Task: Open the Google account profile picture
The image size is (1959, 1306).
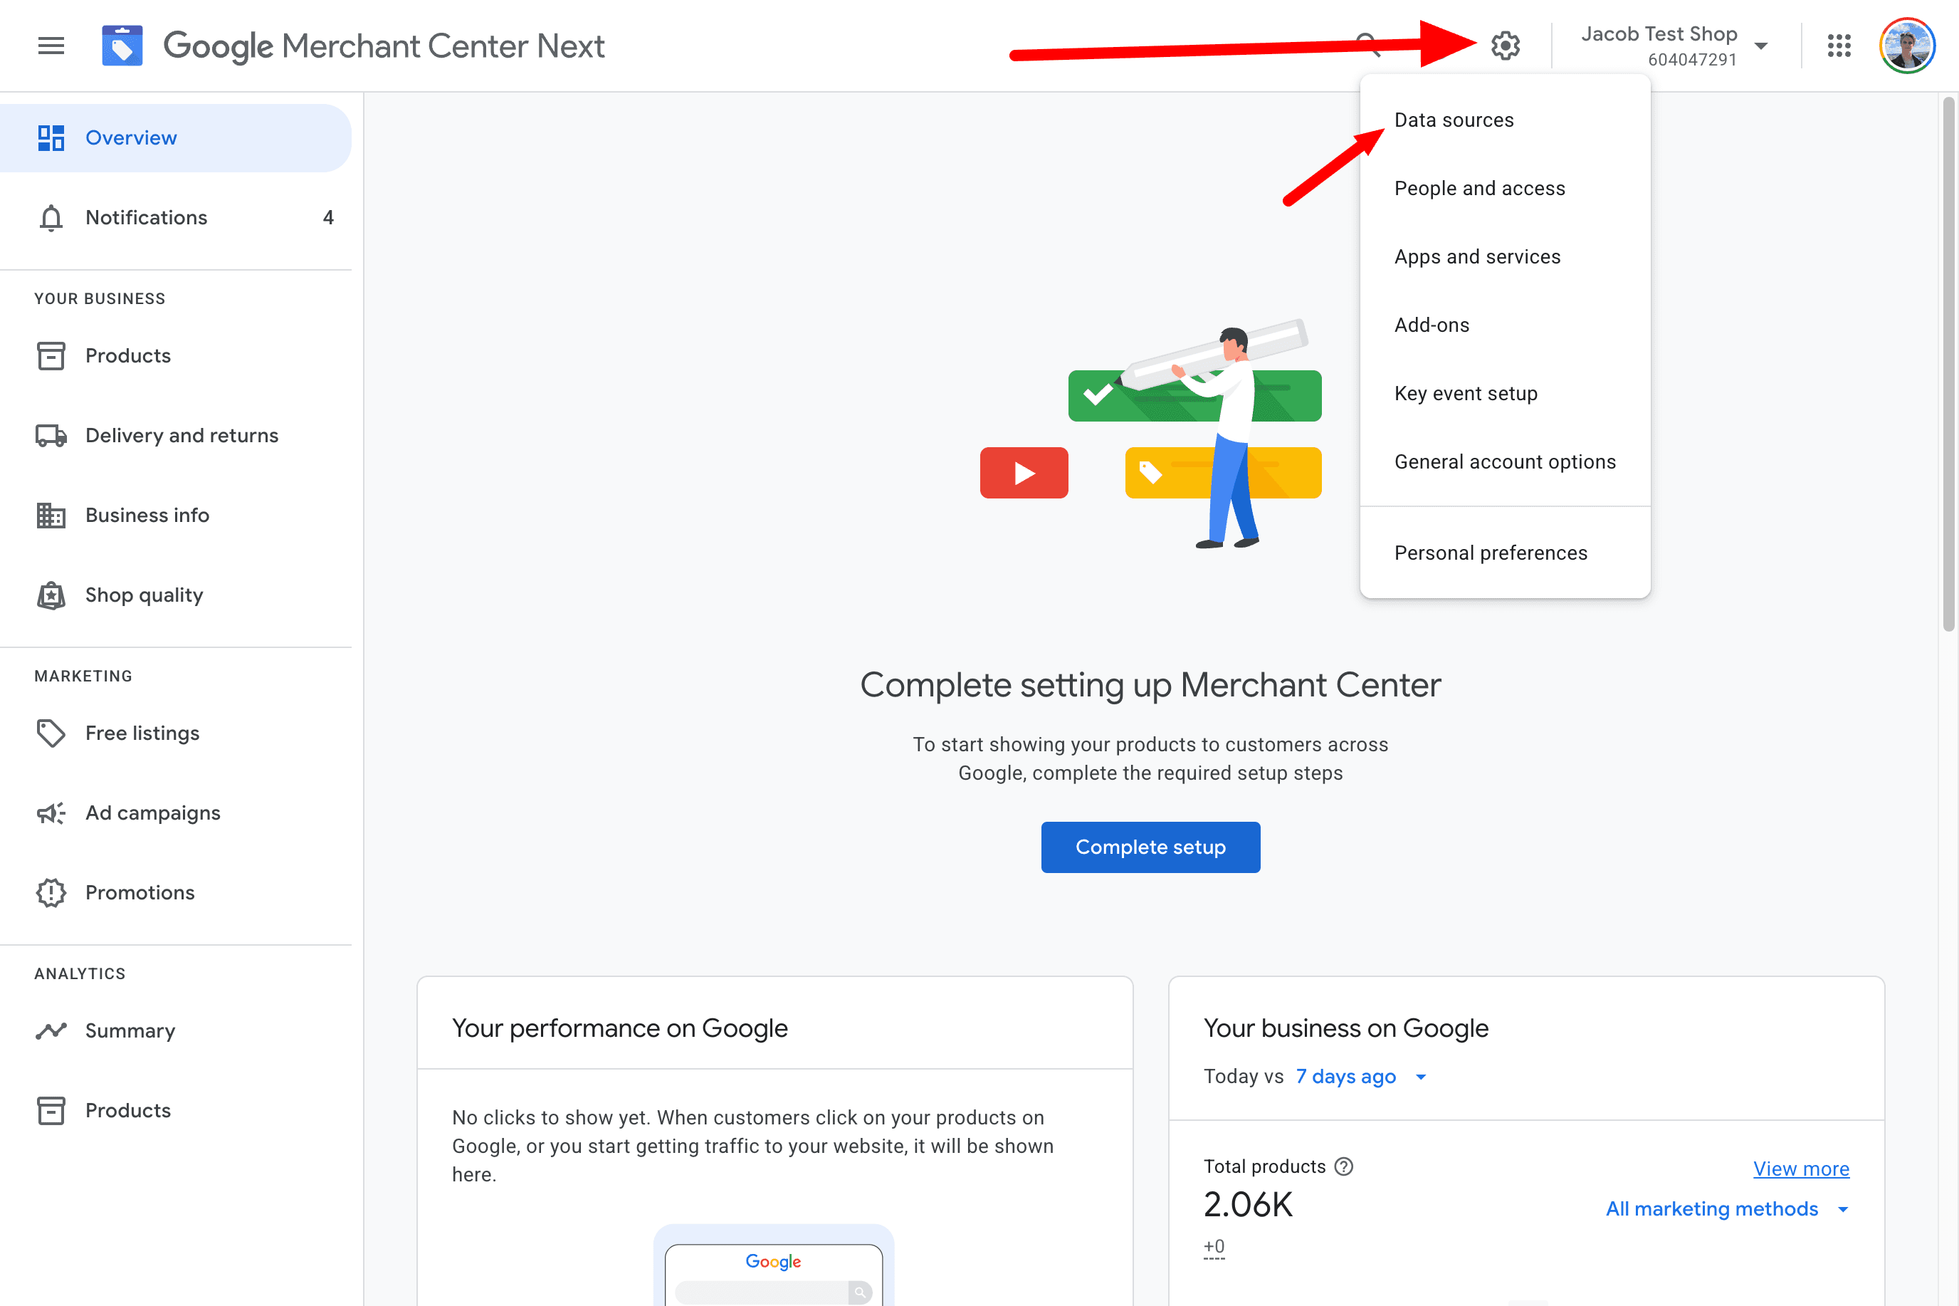Action: pos(1906,46)
